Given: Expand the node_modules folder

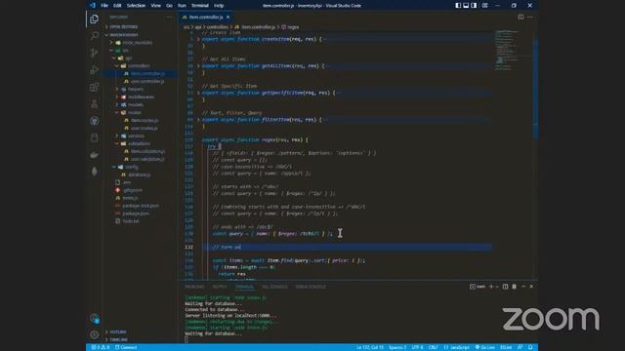Looking at the screenshot, I should pos(137,42).
